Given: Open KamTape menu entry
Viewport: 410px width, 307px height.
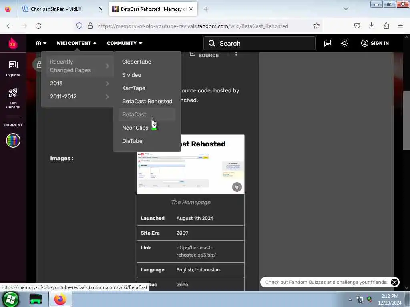Looking at the screenshot, I should click(x=134, y=88).
